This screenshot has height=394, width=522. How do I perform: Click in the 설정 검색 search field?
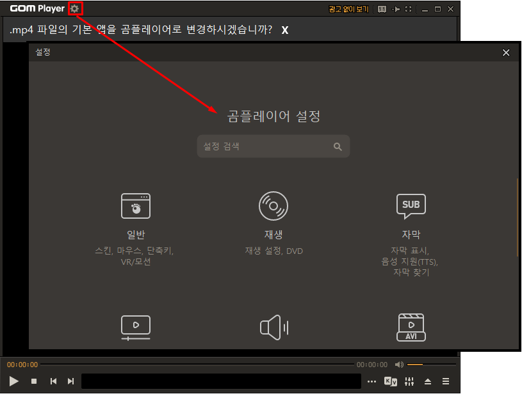pyautogui.click(x=273, y=146)
